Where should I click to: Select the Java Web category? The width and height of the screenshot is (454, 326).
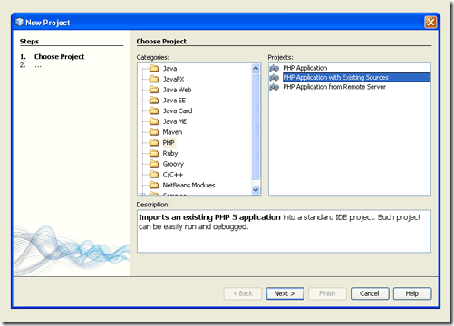(x=177, y=90)
